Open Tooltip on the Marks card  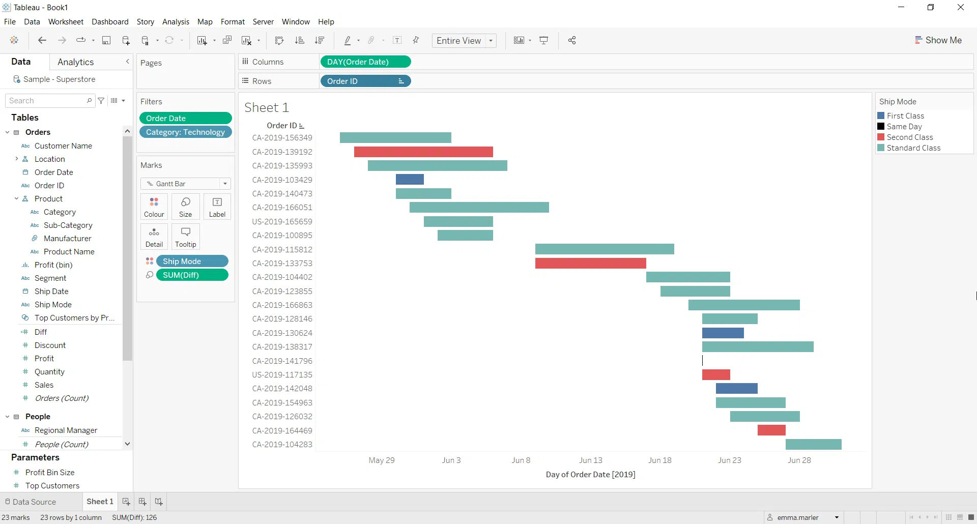[x=185, y=237]
